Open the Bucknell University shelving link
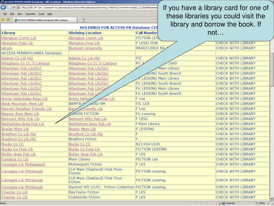Image resolution: width=274 pixels, height=206 pixels. click(85, 48)
